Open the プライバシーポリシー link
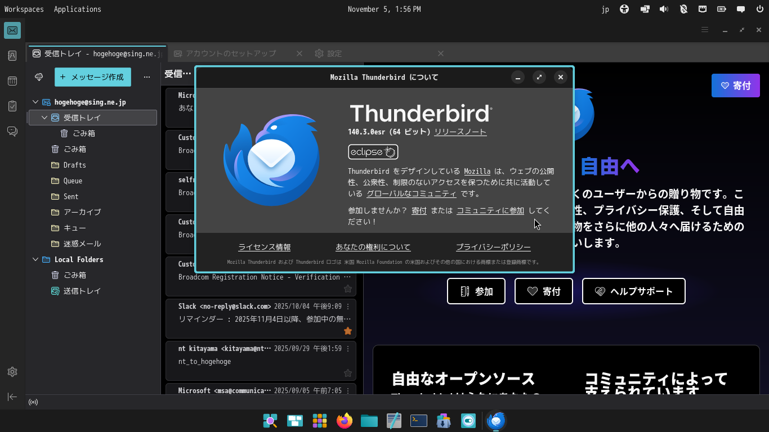This screenshot has width=769, height=432. (493, 247)
